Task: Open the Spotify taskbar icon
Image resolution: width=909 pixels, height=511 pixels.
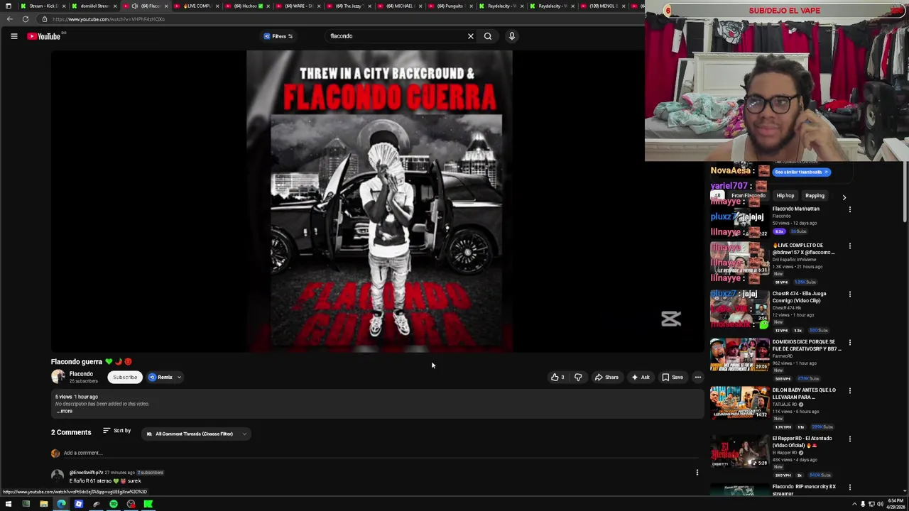Action: [x=114, y=504]
